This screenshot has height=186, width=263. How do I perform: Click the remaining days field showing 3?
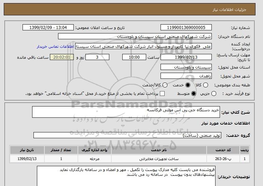click(97, 57)
